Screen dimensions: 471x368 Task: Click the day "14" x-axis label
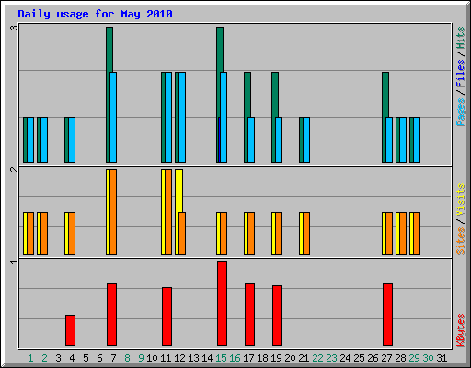207,358
